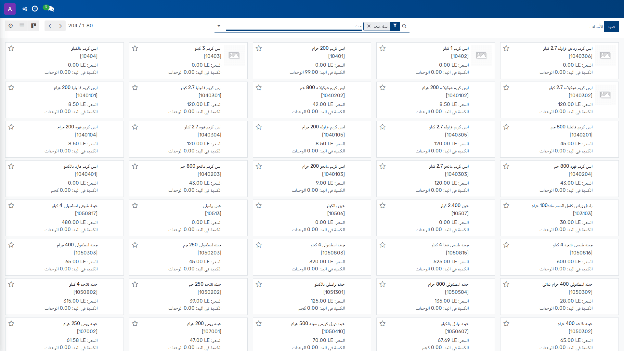Open product card [1040203]
Image resolution: width=624 pixels, height=351 pixels.
(188, 178)
